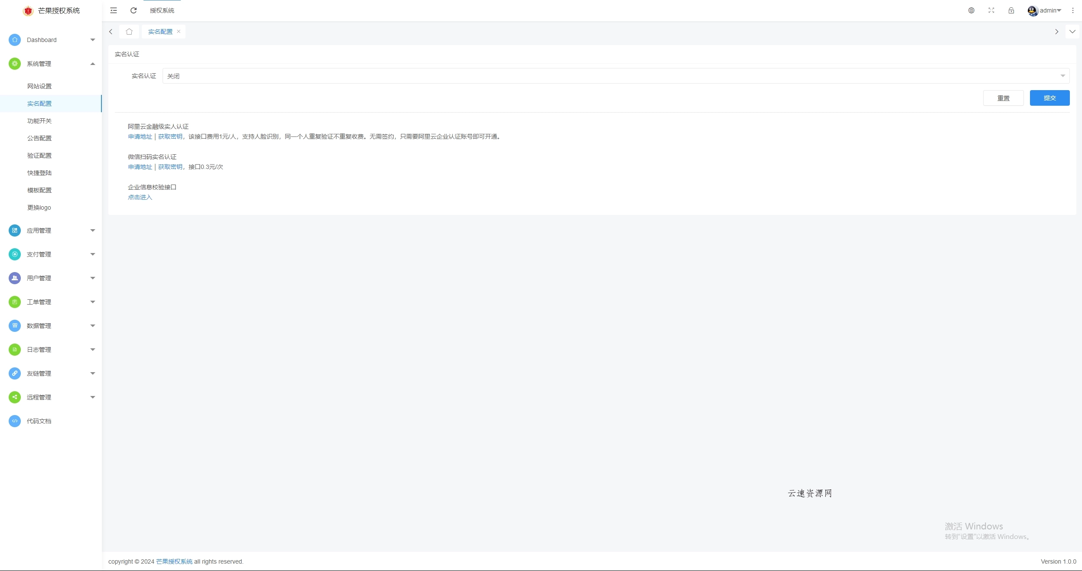Click the 提交 submit button
The width and height of the screenshot is (1082, 571).
click(1049, 97)
